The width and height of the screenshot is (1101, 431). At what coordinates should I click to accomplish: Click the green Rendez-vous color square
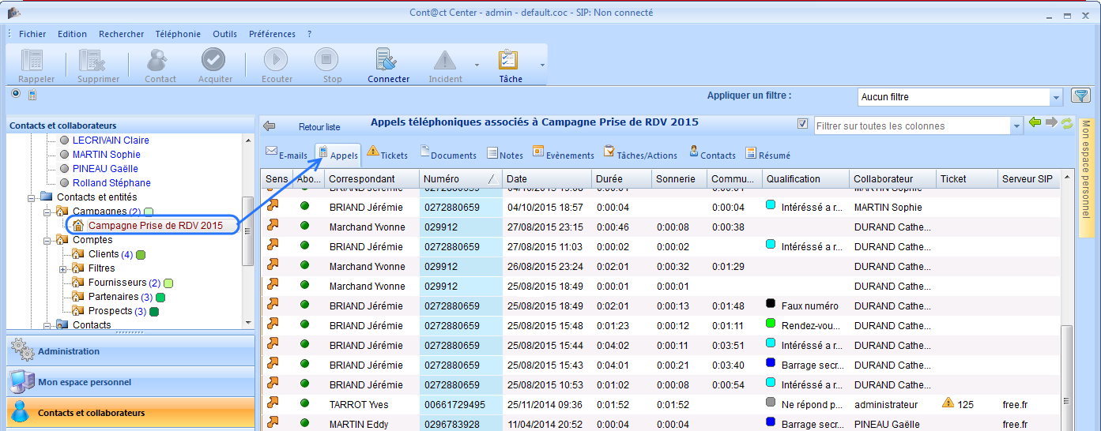click(x=771, y=324)
